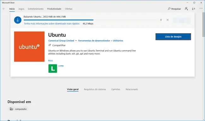Switch to Requisitos do sistema tab
The image size is (205, 121).
click(x=95, y=89)
